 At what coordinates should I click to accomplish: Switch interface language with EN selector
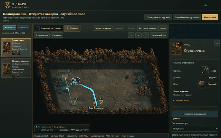tap(206, 6)
